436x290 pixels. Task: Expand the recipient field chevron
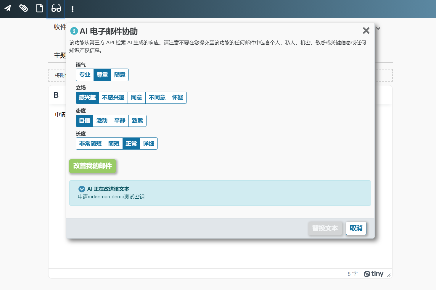coord(378,28)
